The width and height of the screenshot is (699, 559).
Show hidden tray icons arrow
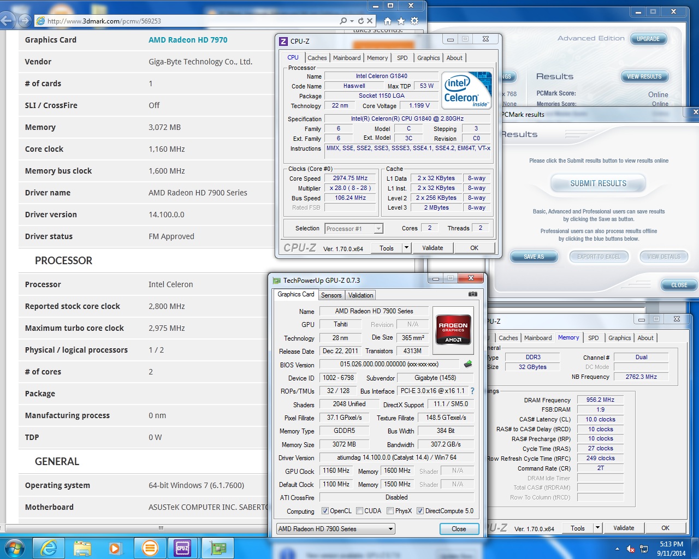pos(617,549)
